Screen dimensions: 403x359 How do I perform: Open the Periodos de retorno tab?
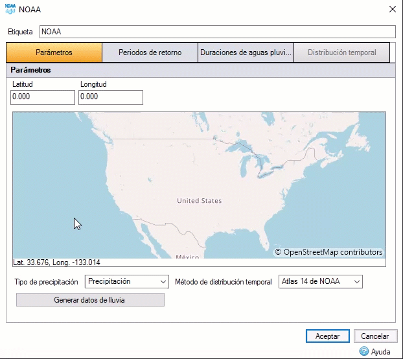(x=150, y=52)
